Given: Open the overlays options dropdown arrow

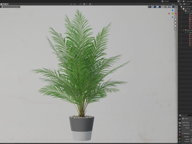Looking at the screenshot, I should pyautogui.click(x=160, y=7).
